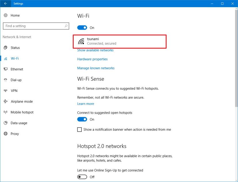Minimize the Settings window
Viewport: 238px width, 182px height.
[x=212, y=3]
